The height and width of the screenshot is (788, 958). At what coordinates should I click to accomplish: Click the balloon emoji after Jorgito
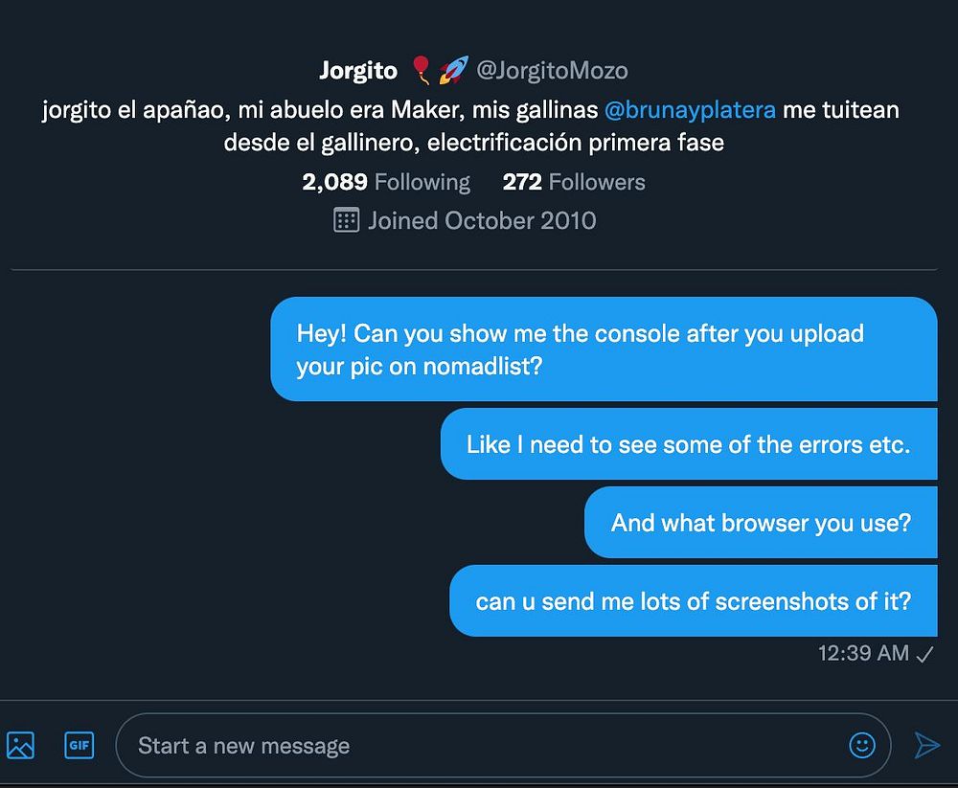point(420,70)
